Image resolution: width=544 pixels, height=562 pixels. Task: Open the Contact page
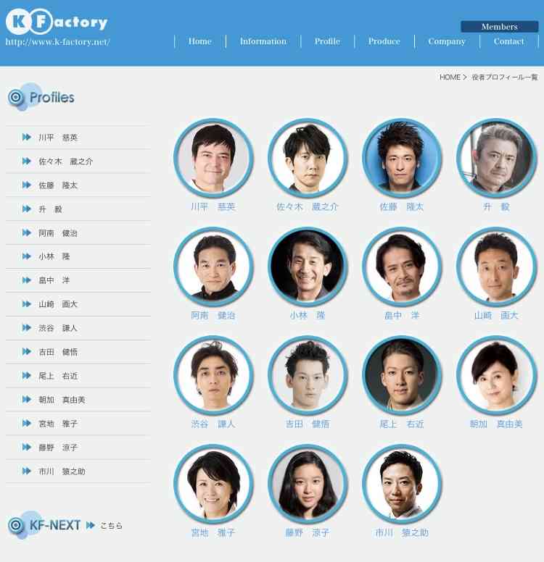pos(508,41)
